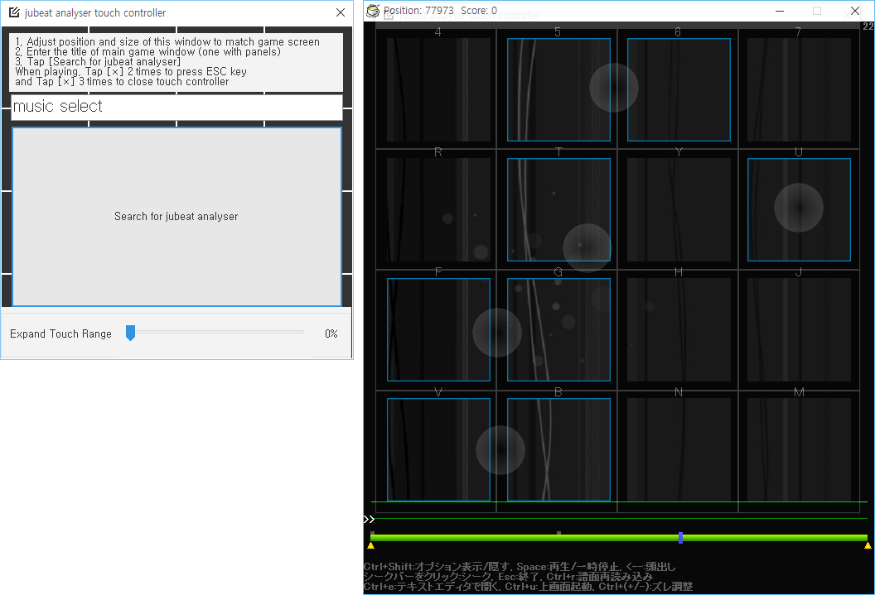Tap game panel labeled 7
The width and height of the screenshot is (875, 595).
[x=799, y=89]
